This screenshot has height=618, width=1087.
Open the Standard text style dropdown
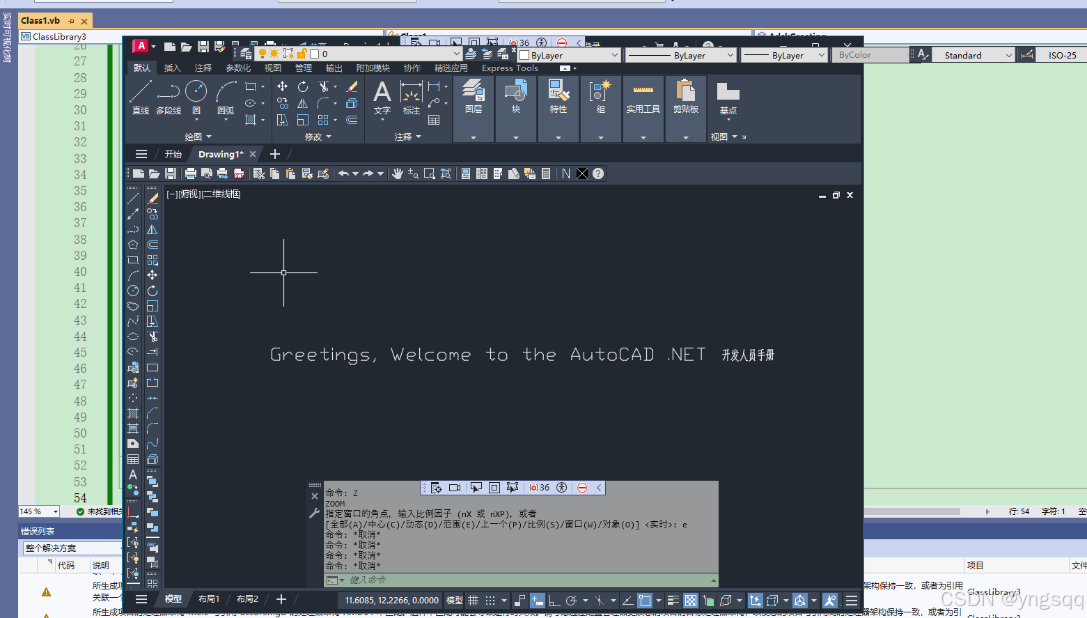click(1008, 55)
